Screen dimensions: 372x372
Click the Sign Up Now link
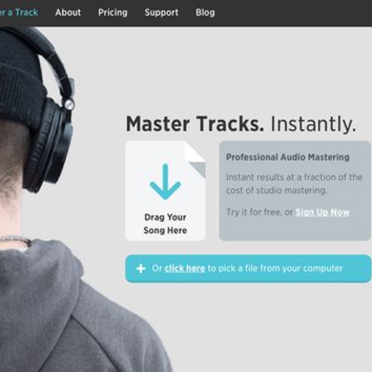(323, 212)
